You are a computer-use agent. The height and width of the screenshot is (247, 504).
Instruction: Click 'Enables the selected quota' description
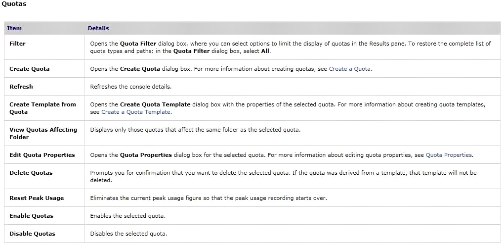coord(127,216)
